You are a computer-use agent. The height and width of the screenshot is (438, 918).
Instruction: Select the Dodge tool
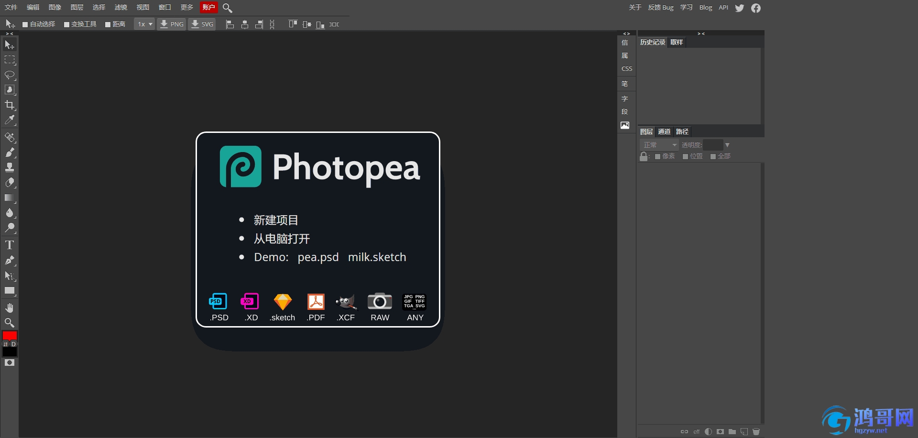click(x=10, y=228)
